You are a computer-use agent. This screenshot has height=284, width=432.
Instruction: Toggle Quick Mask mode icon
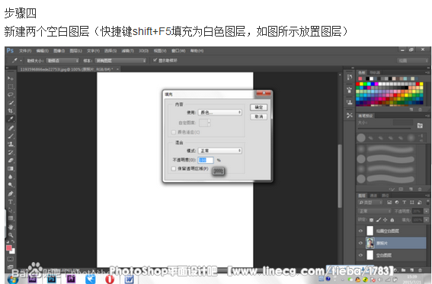point(11,259)
